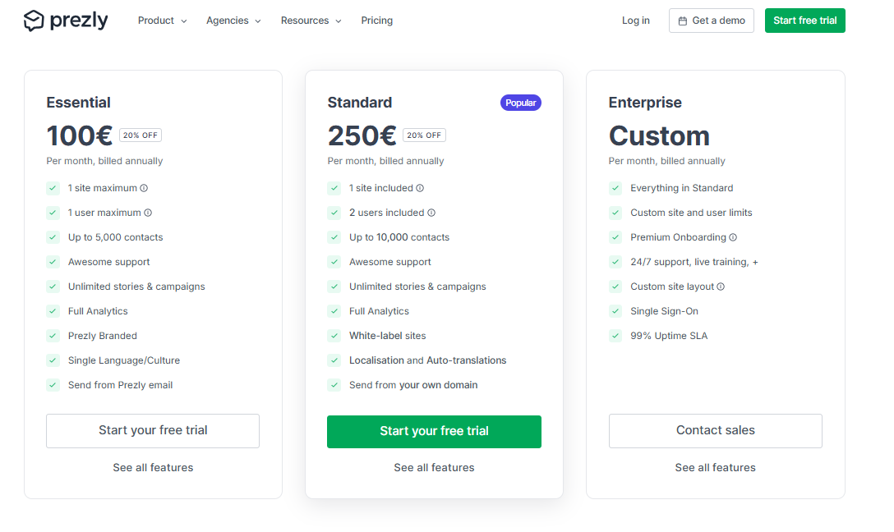
Task: Click check icon beside 24/7 support, live training
Action: point(615,262)
